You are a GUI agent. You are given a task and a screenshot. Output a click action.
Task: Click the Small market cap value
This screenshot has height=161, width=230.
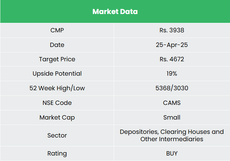(172, 117)
